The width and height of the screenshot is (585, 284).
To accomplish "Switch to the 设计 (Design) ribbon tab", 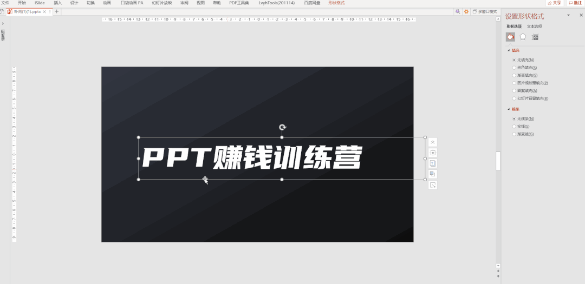I will click(74, 3).
